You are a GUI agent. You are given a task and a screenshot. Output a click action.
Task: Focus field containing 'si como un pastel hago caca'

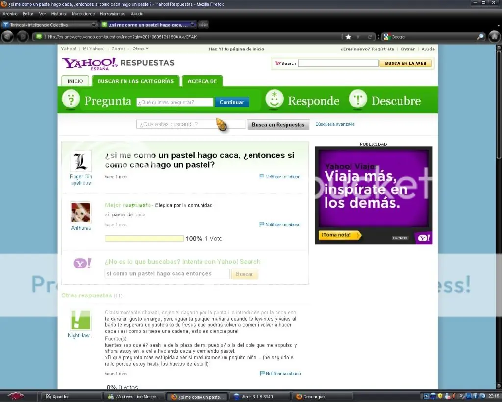167,274
